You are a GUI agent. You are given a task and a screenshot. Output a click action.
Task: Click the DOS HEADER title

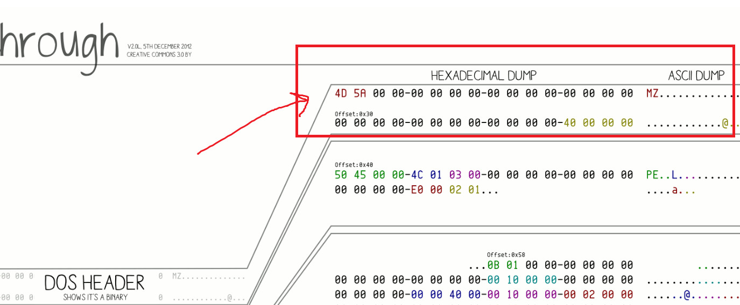coord(94,282)
